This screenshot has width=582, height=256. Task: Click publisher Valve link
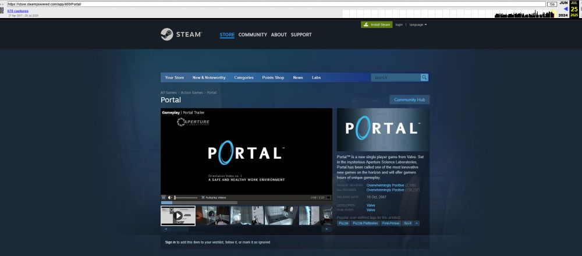[371, 210]
